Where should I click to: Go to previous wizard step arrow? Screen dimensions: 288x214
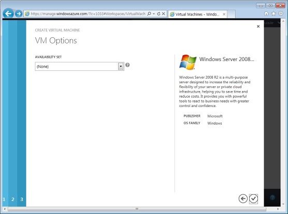[243, 198]
